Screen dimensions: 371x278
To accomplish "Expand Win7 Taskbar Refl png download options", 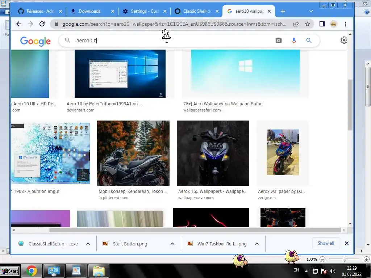I will pyautogui.click(x=257, y=244).
